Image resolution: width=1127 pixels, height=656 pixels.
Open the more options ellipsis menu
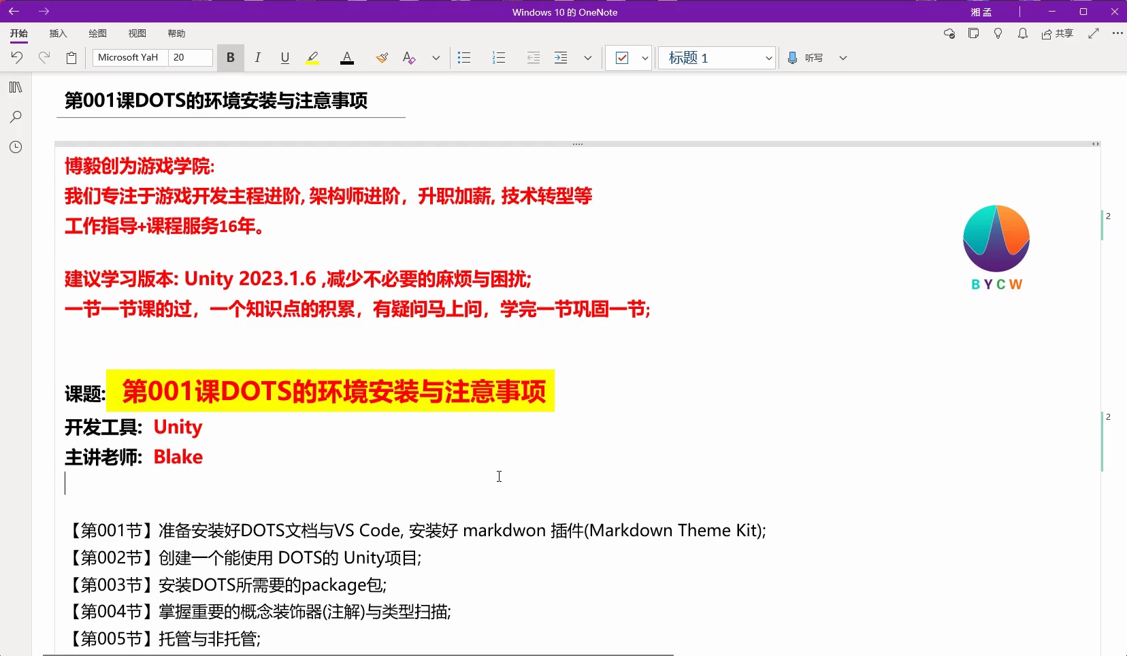coord(1117,33)
